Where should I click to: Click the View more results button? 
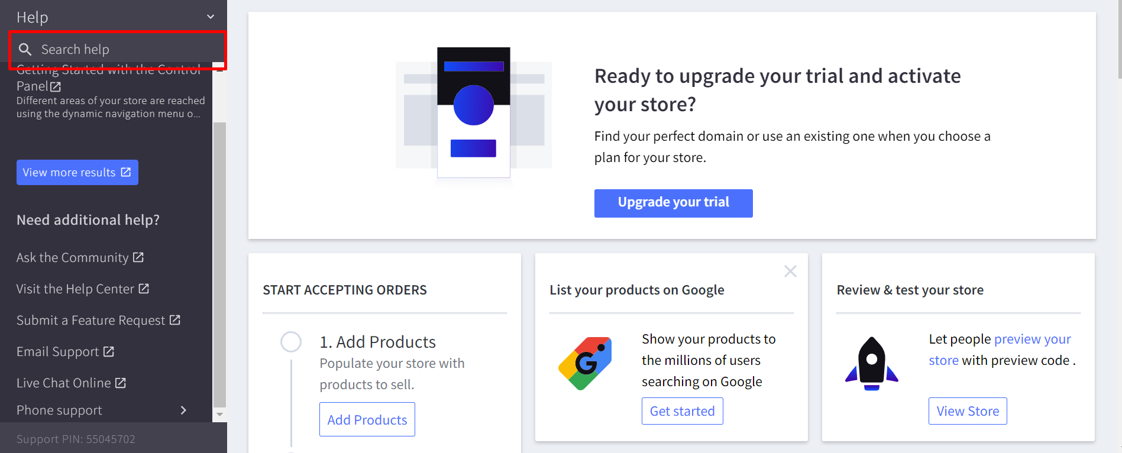(77, 172)
